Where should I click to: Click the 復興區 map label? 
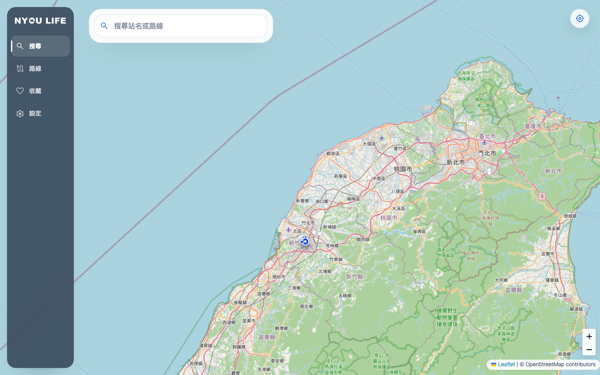(x=419, y=231)
